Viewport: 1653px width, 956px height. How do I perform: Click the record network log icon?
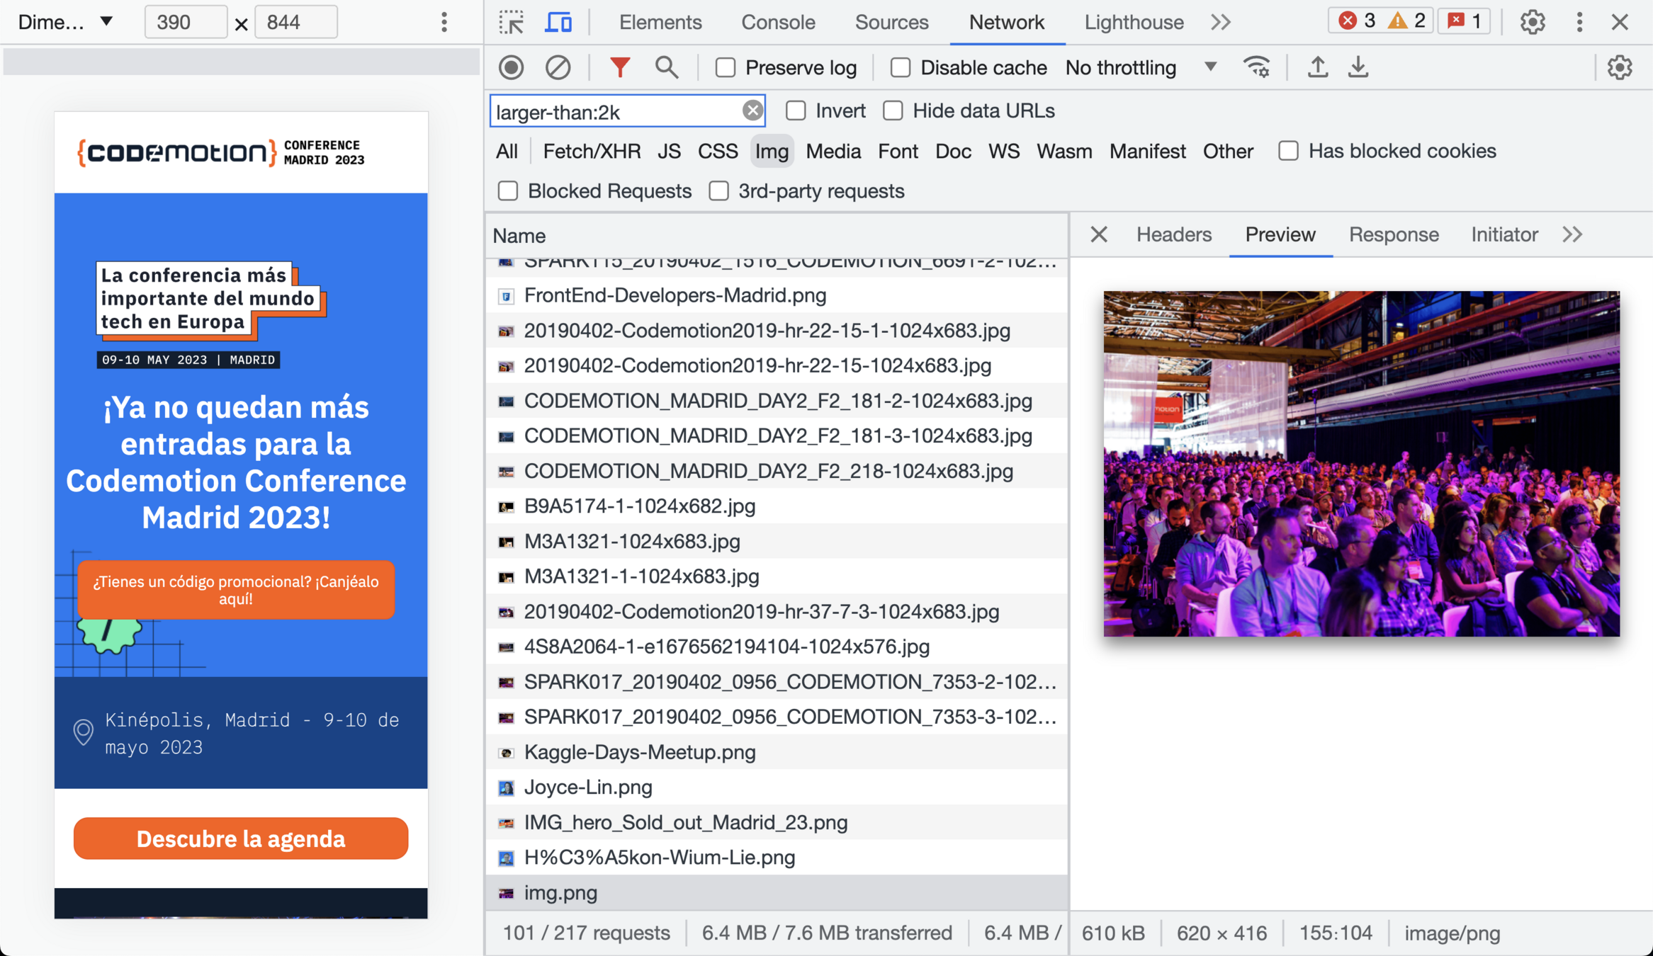[511, 67]
